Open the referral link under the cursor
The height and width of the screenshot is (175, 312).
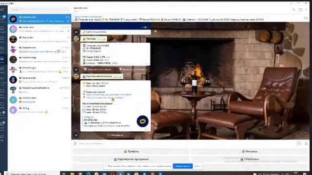[x=105, y=98]
